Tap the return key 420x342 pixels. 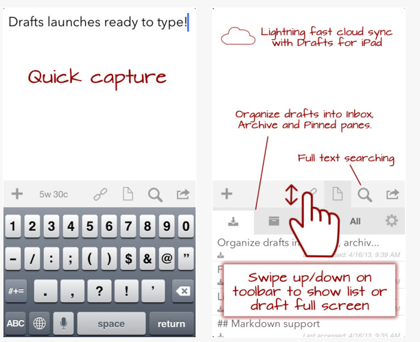pos(172,323)
